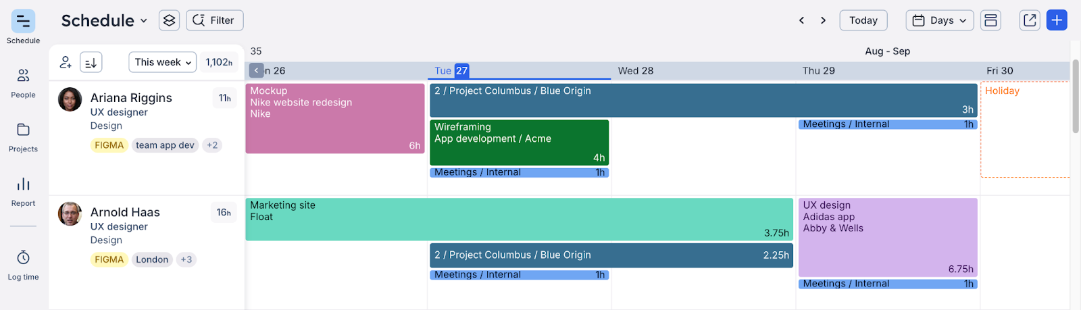The width and height of the screenshot is (1081, 310).
Task: Click the Today button
Action: (863, 20)
